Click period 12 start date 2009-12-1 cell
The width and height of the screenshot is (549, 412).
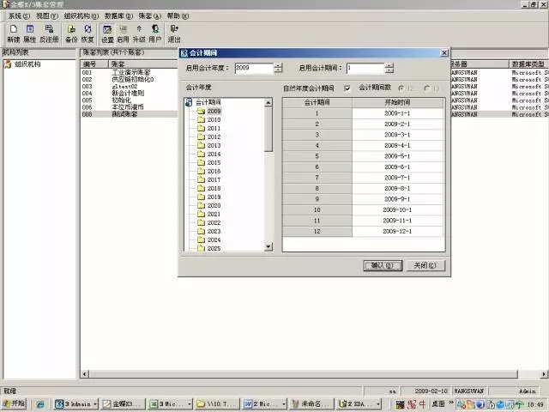pyautogui.click(x=397, y=231)
